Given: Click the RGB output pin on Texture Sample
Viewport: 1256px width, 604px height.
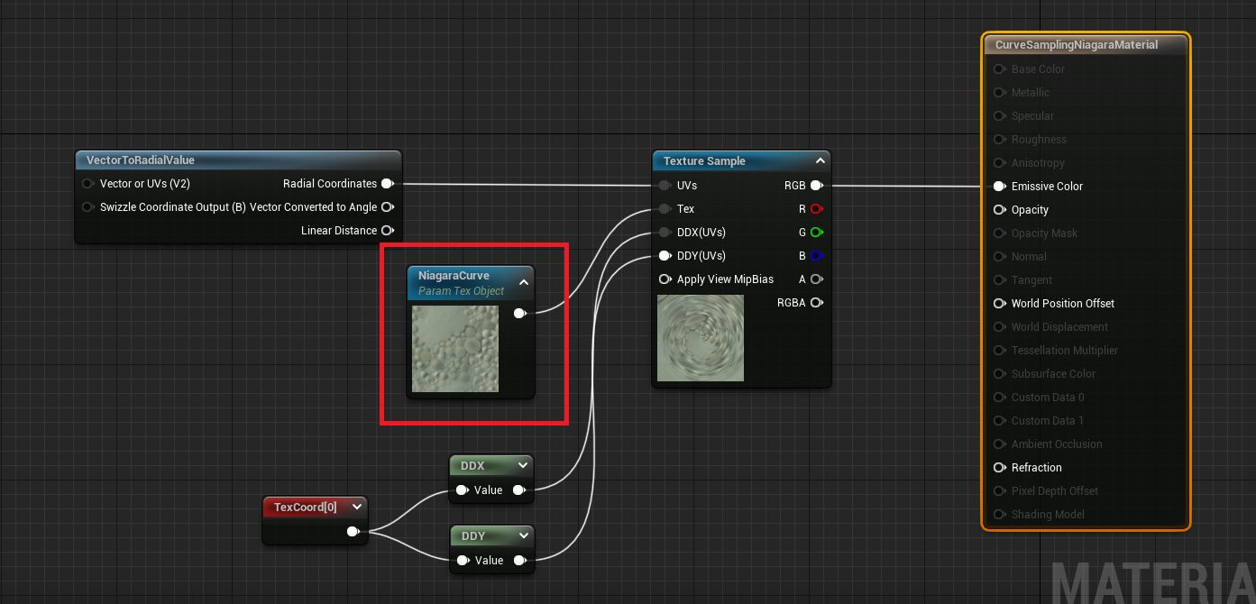Looking at the screenshot, I should [817, 185].
